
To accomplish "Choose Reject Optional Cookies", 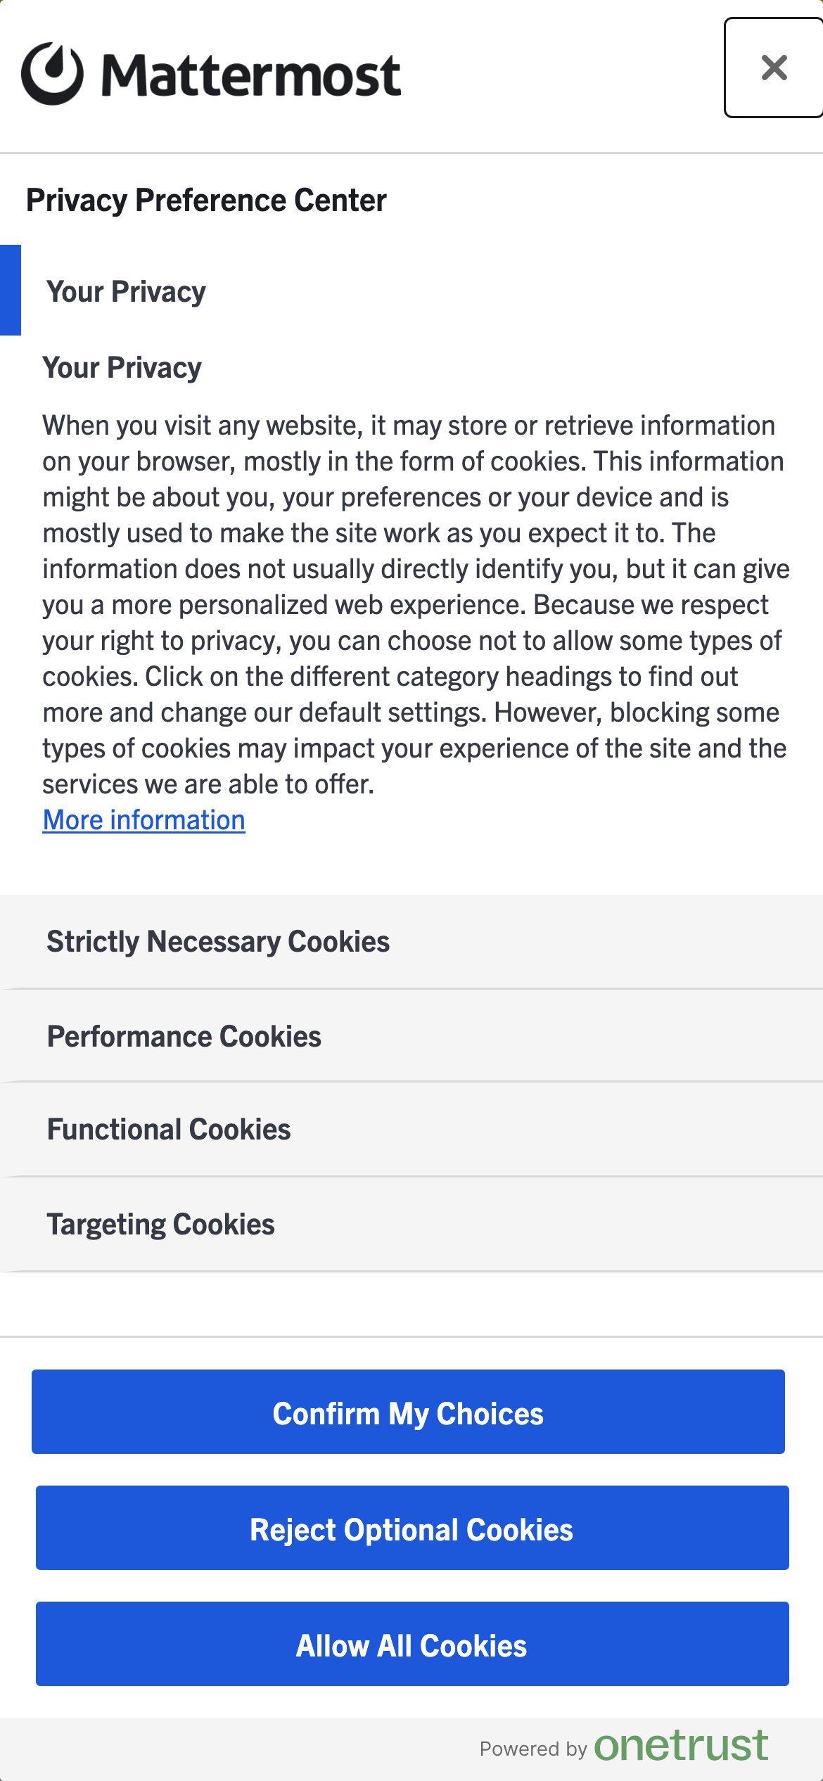I will [x=412, y=1528].
